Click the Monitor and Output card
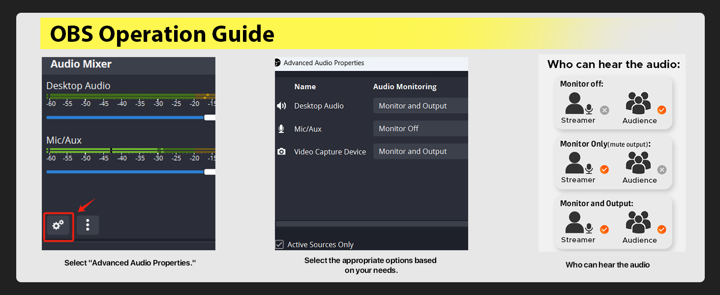This screenshot has width=720, height=295. click(x=613, y=223)
